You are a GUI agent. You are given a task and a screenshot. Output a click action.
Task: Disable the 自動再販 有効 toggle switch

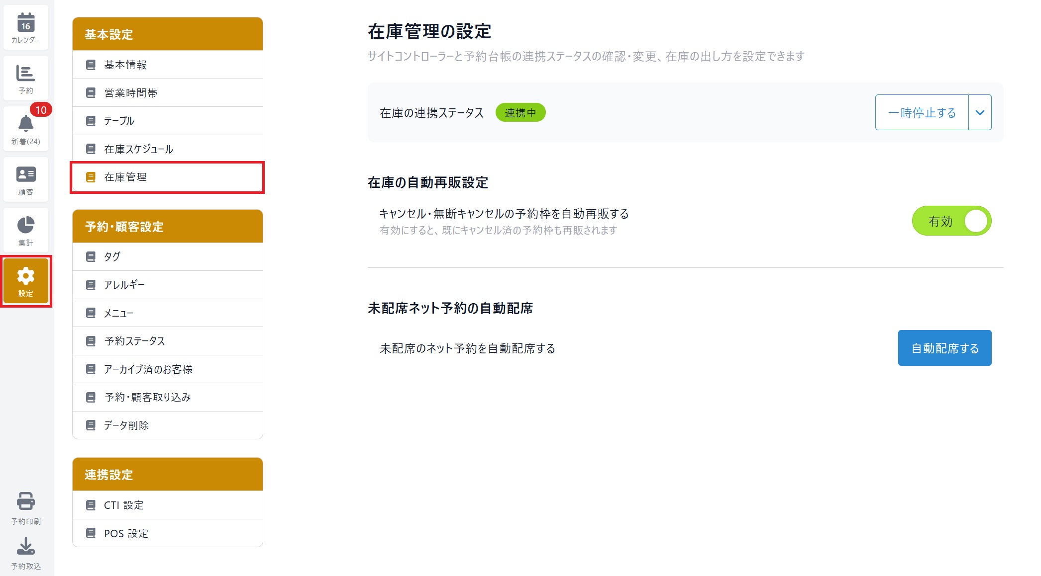click(x=951, y=221)
